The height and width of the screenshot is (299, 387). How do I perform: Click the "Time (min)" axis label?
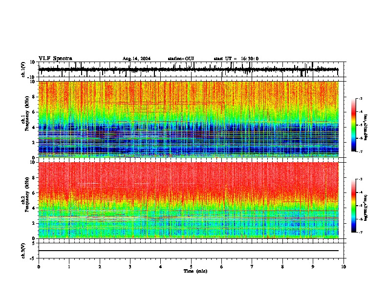[195, 271]
